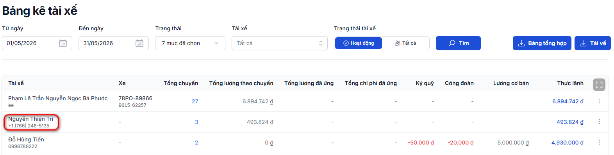Open Thực lãnh amount 493.824 đ

point(570,122)
